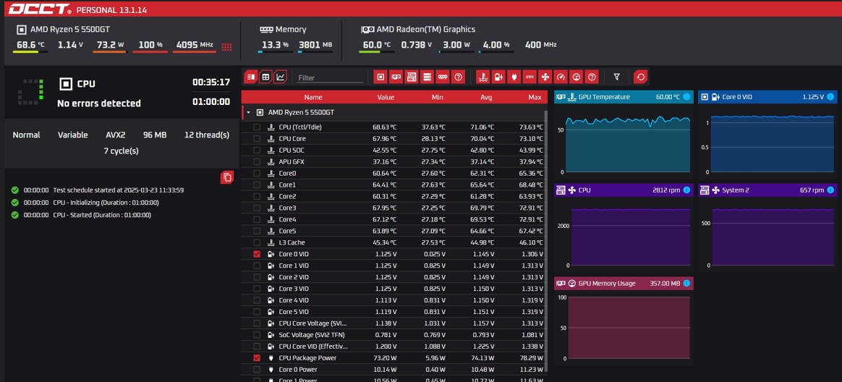The width and height of the screenshot is (842, 382).
Task: Click the sensor table vertical scrollbar
Action: coord(546,241)
